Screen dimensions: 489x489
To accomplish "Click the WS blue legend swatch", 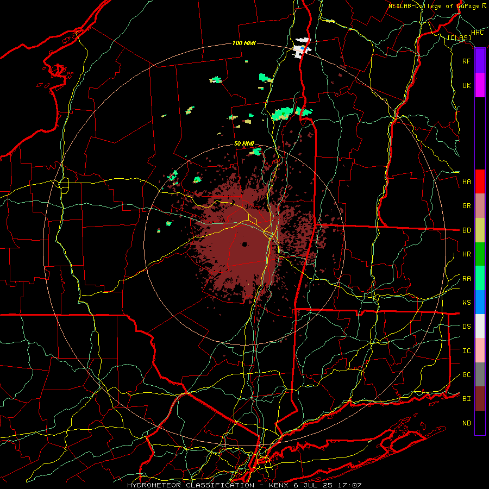I will tap(480, 302).
